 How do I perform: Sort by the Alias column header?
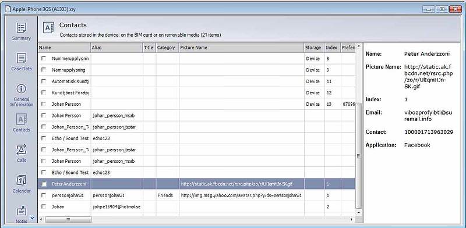pyautogui.click(x=117, y=48)
